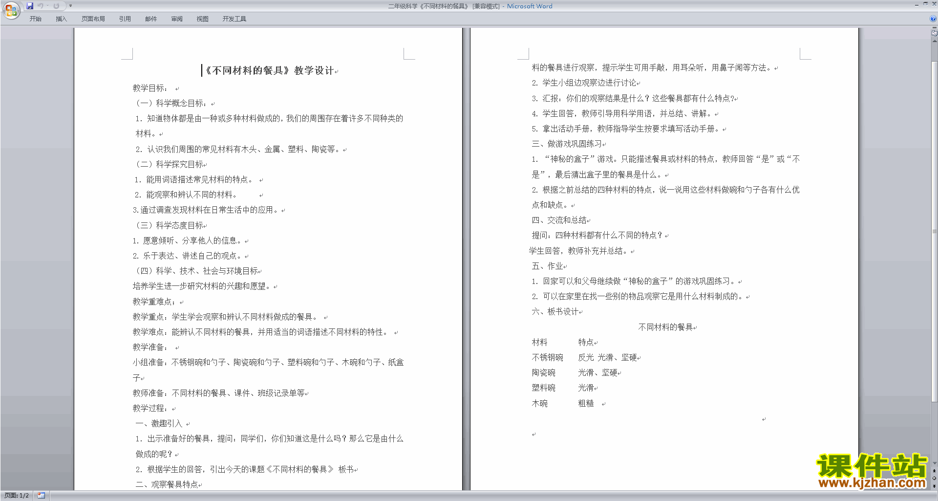Click the vertical scrollbar thumb
Screen dimensions: 938x501
(x=934, y=232)
